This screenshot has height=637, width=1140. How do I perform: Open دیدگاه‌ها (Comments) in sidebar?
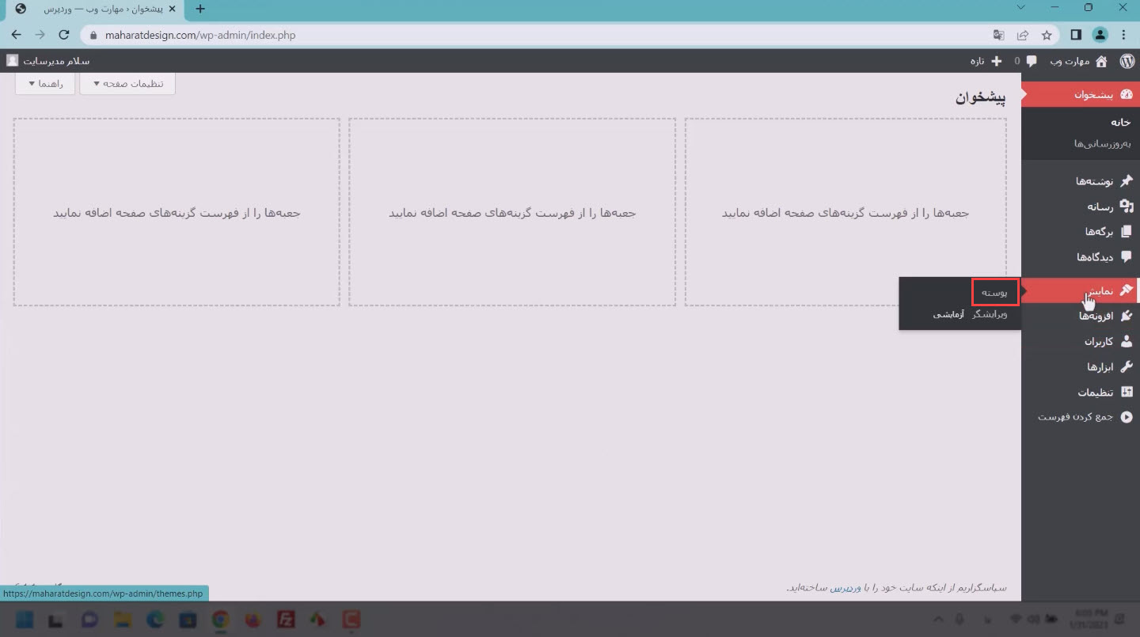1080,257
